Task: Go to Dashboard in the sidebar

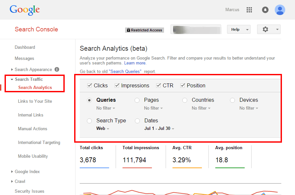Action: coord(25,47)
